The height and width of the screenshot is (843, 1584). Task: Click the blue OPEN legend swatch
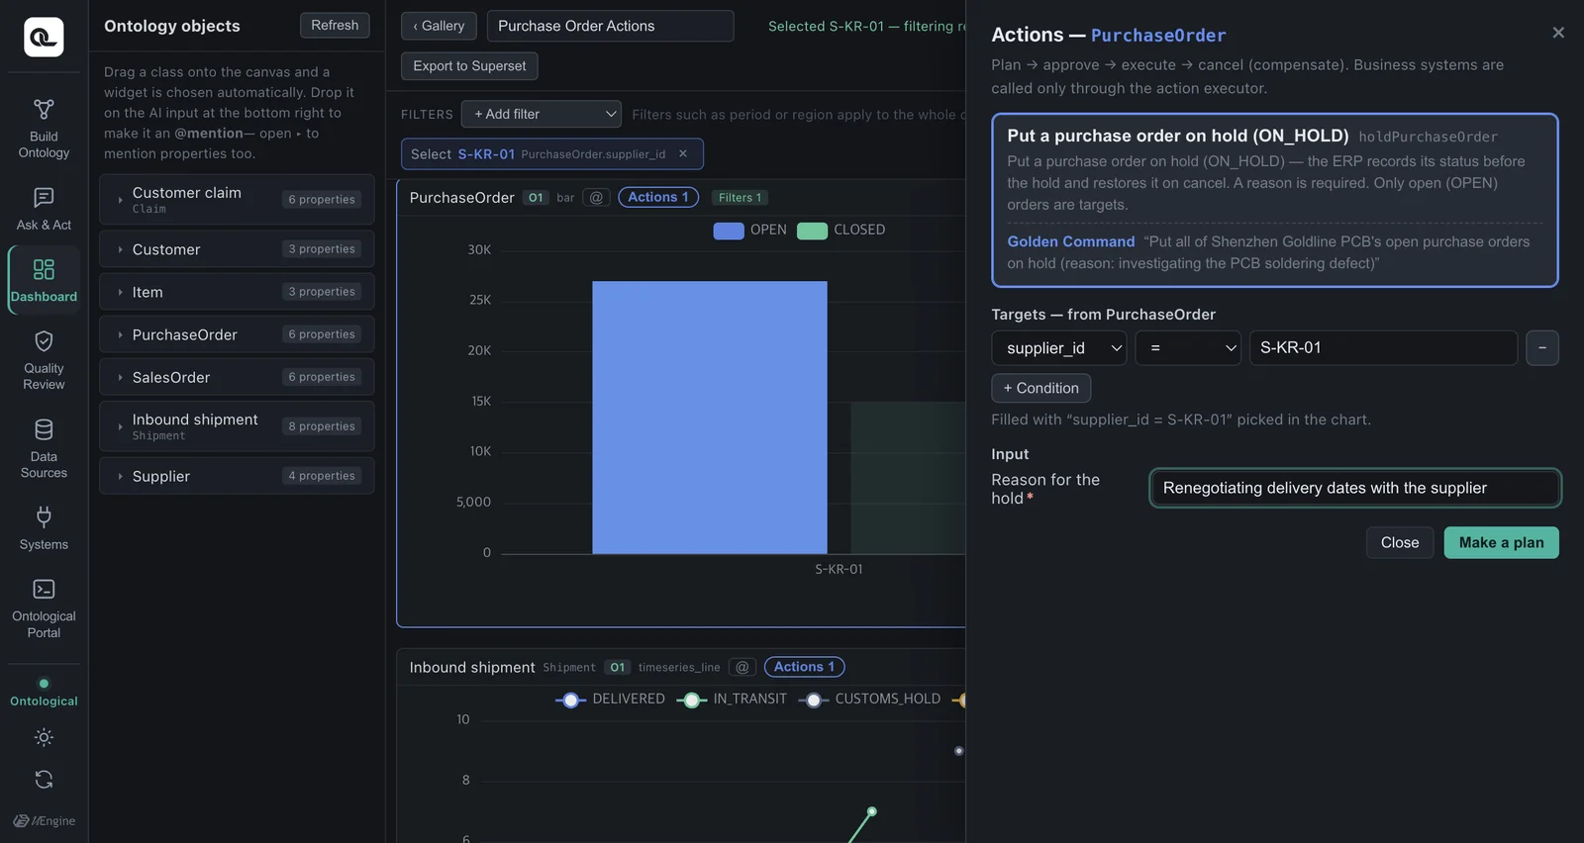[x=729, y=231]
